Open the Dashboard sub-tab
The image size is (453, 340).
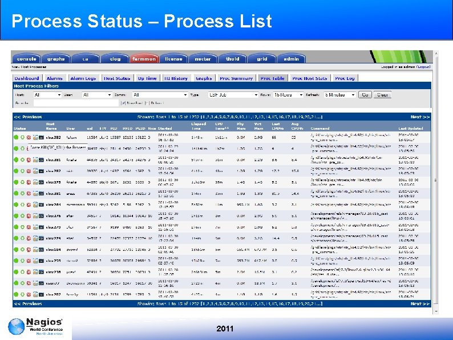coord(27,78)
